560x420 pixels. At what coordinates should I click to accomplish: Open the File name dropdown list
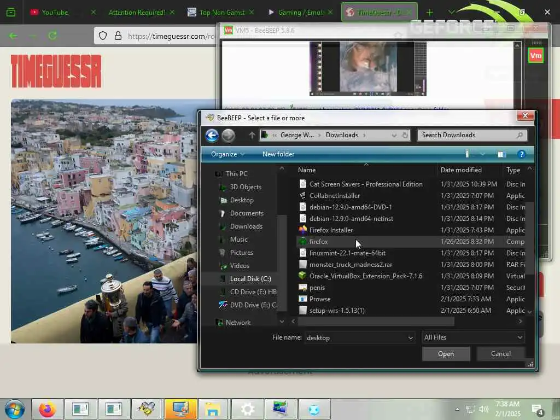tap(410, 337)
